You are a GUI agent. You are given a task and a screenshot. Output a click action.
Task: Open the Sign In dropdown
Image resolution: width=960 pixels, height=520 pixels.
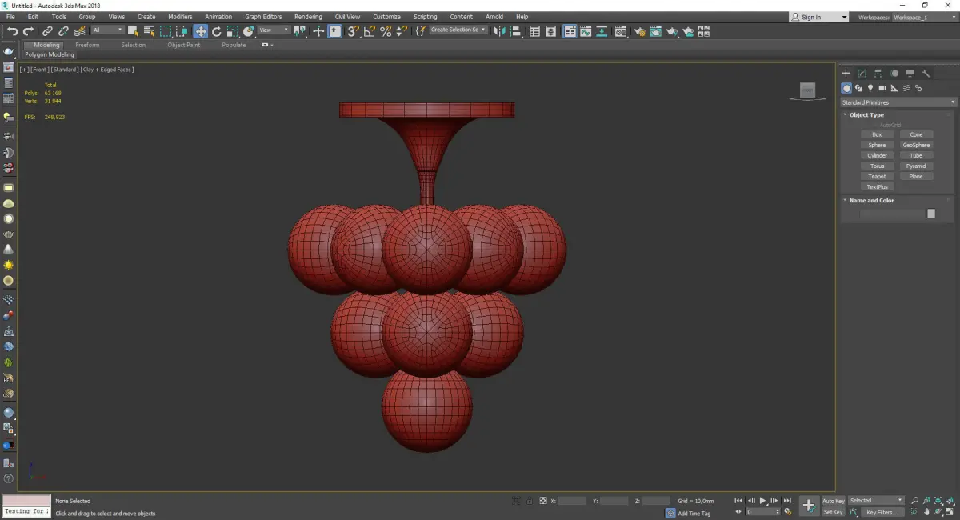tap(818, 17)
